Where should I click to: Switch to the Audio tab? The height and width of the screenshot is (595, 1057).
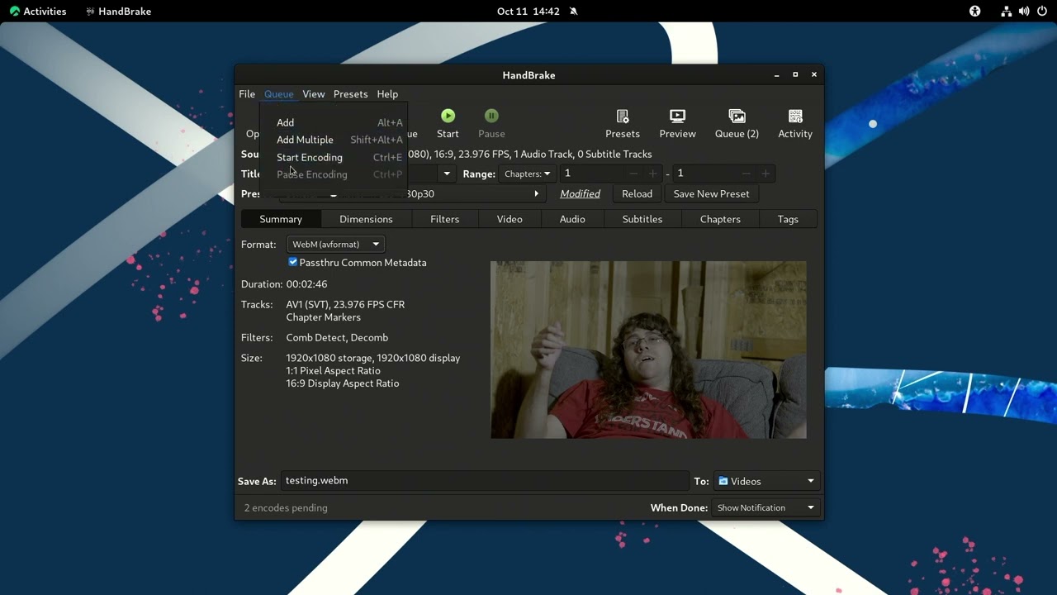click(572, 219)
